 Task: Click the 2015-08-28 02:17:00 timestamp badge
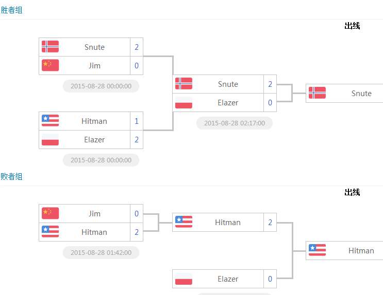(235, 123)
